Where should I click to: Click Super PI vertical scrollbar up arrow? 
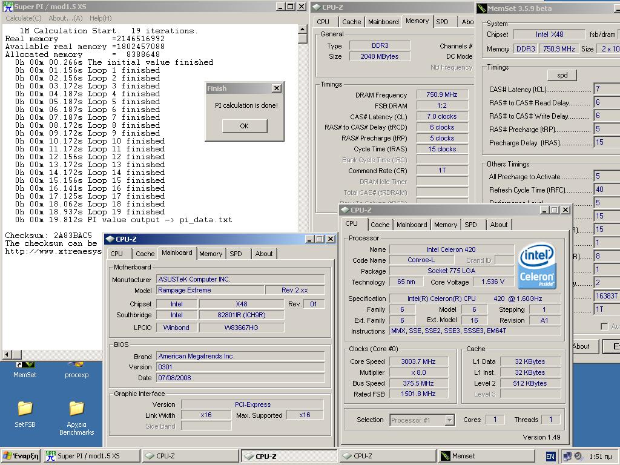[303, 29]
